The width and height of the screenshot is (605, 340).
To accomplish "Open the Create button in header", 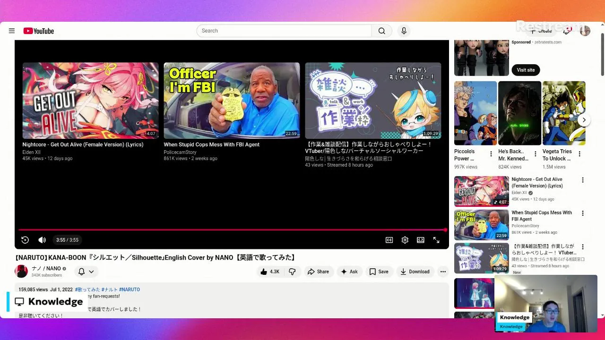I will (541, 31).
